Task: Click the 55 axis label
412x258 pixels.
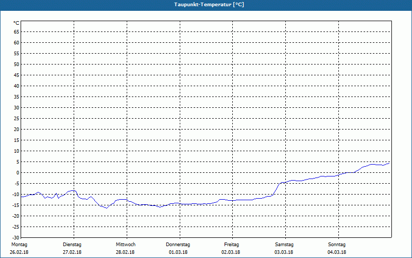Action: [x=16, y=54]
